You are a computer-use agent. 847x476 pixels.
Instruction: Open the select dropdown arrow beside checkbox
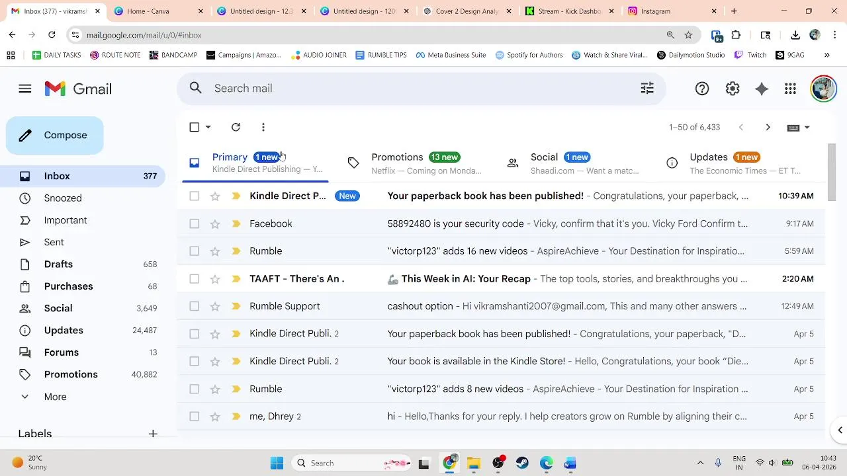coord(208,127)
